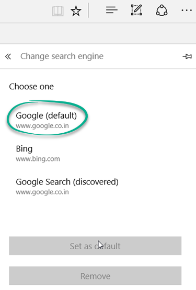Go back using the double-chevron arrow
The image size is (196, 290).
(8, 56)
